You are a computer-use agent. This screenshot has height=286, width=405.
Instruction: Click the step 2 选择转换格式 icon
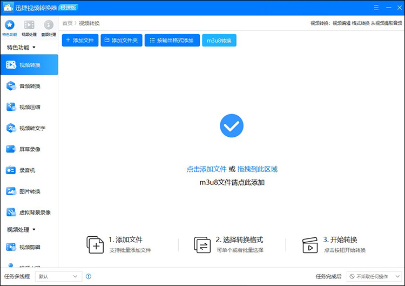point(202,244)
